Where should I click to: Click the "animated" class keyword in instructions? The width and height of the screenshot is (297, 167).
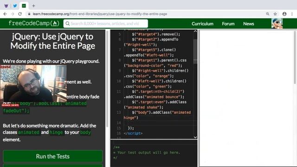pos(29,132)
